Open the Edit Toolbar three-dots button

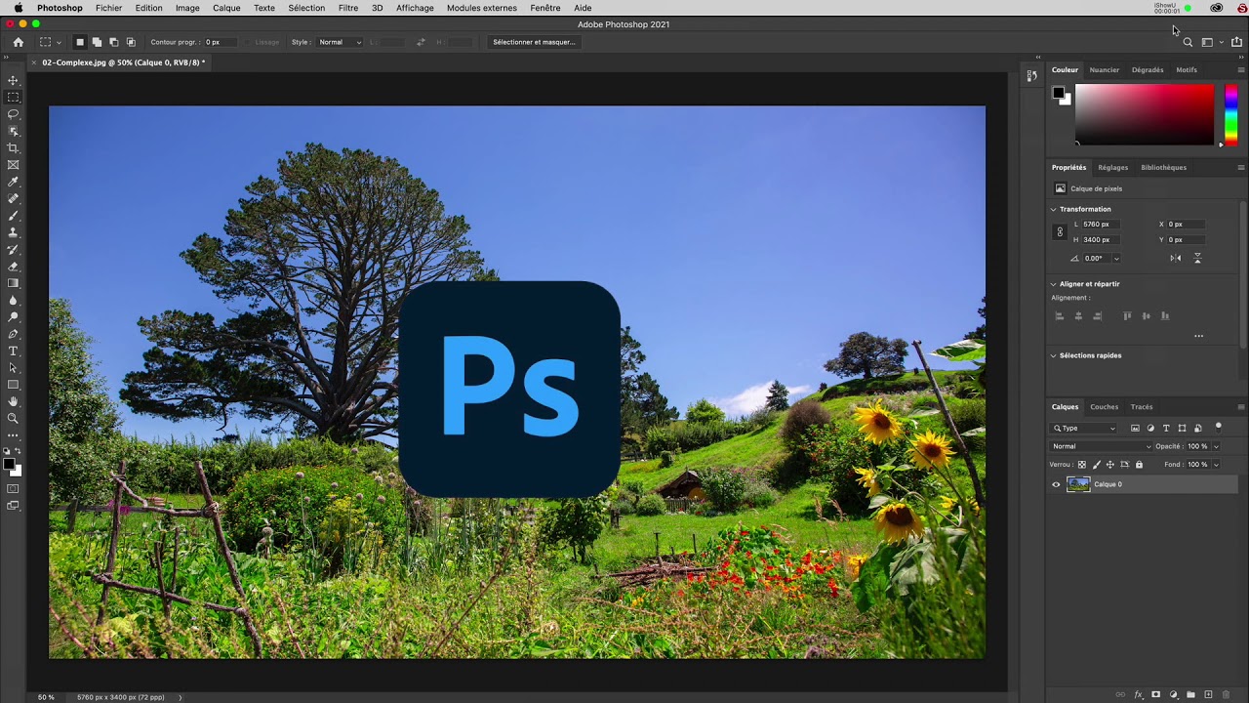(14, 435)
